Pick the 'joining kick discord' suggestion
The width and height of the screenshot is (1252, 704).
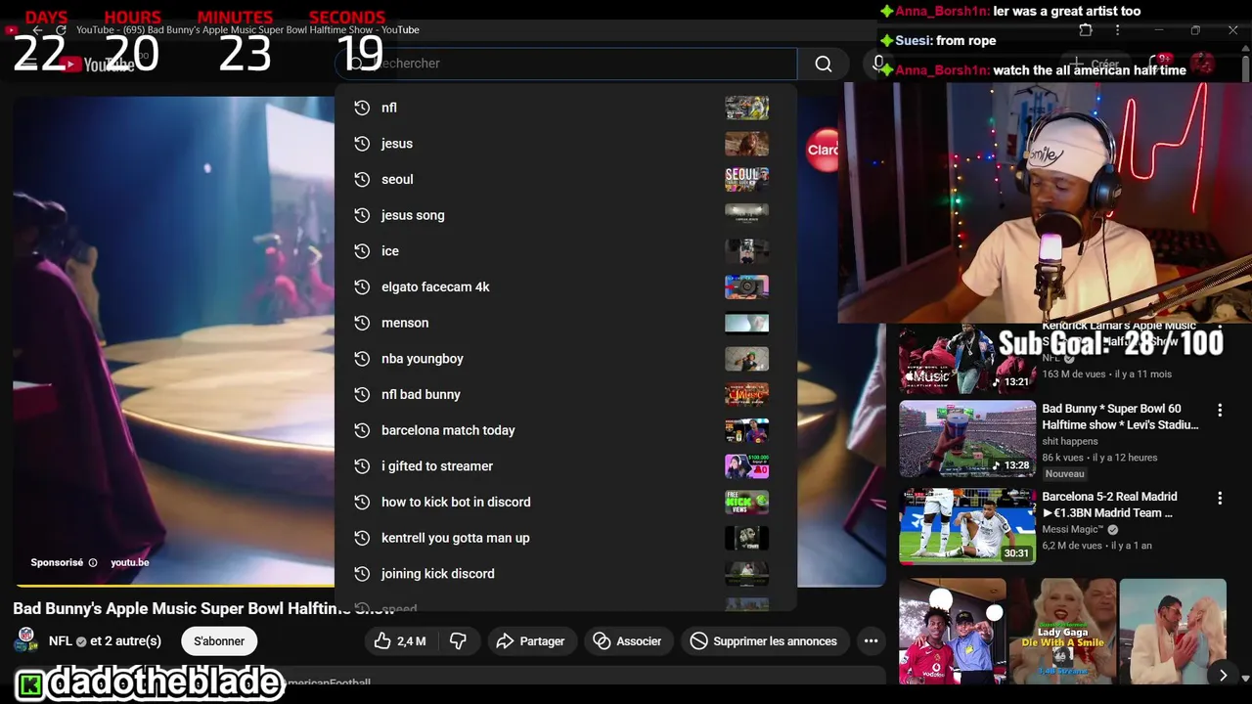pos(565,574)
